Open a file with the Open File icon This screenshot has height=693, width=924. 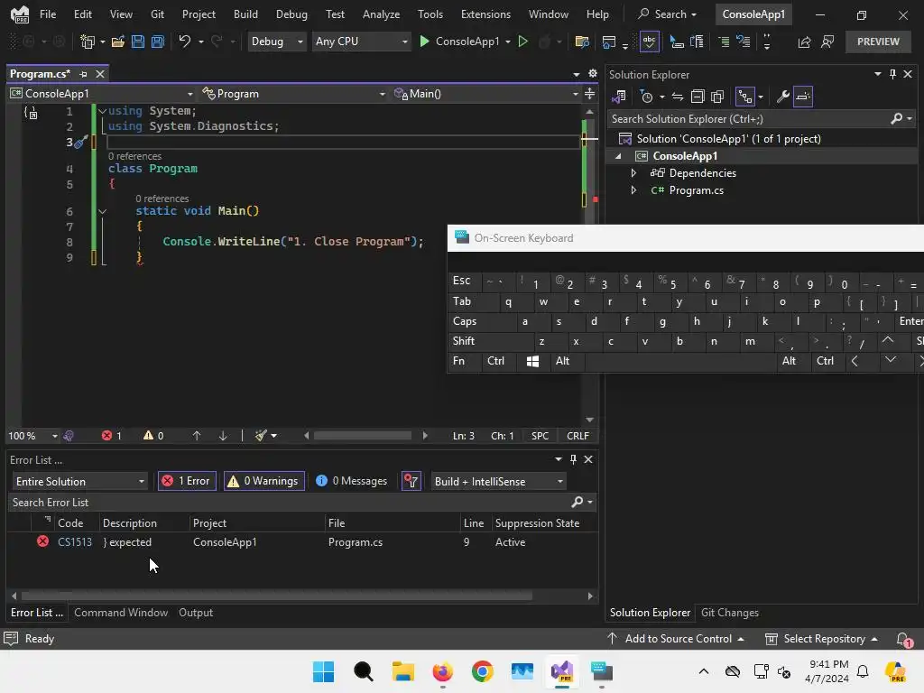118,42
